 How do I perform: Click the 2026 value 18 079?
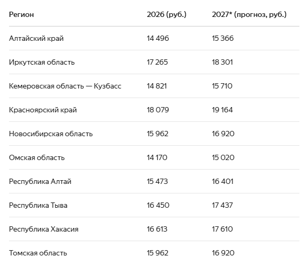(158, 110)
